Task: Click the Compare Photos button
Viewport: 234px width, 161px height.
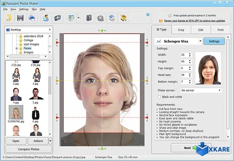Action: pyautogui.click(x=29, y=149)
